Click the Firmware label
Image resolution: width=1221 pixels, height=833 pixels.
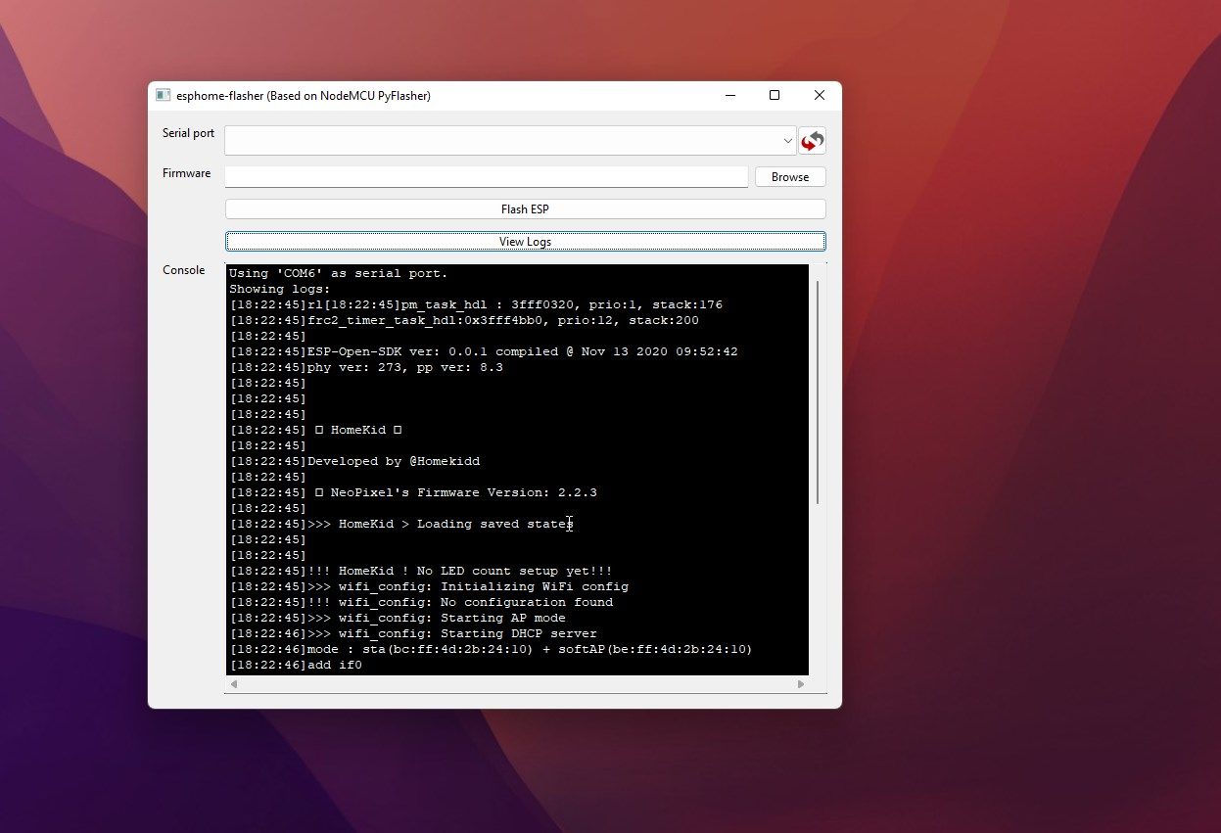[x=186, y=173]
